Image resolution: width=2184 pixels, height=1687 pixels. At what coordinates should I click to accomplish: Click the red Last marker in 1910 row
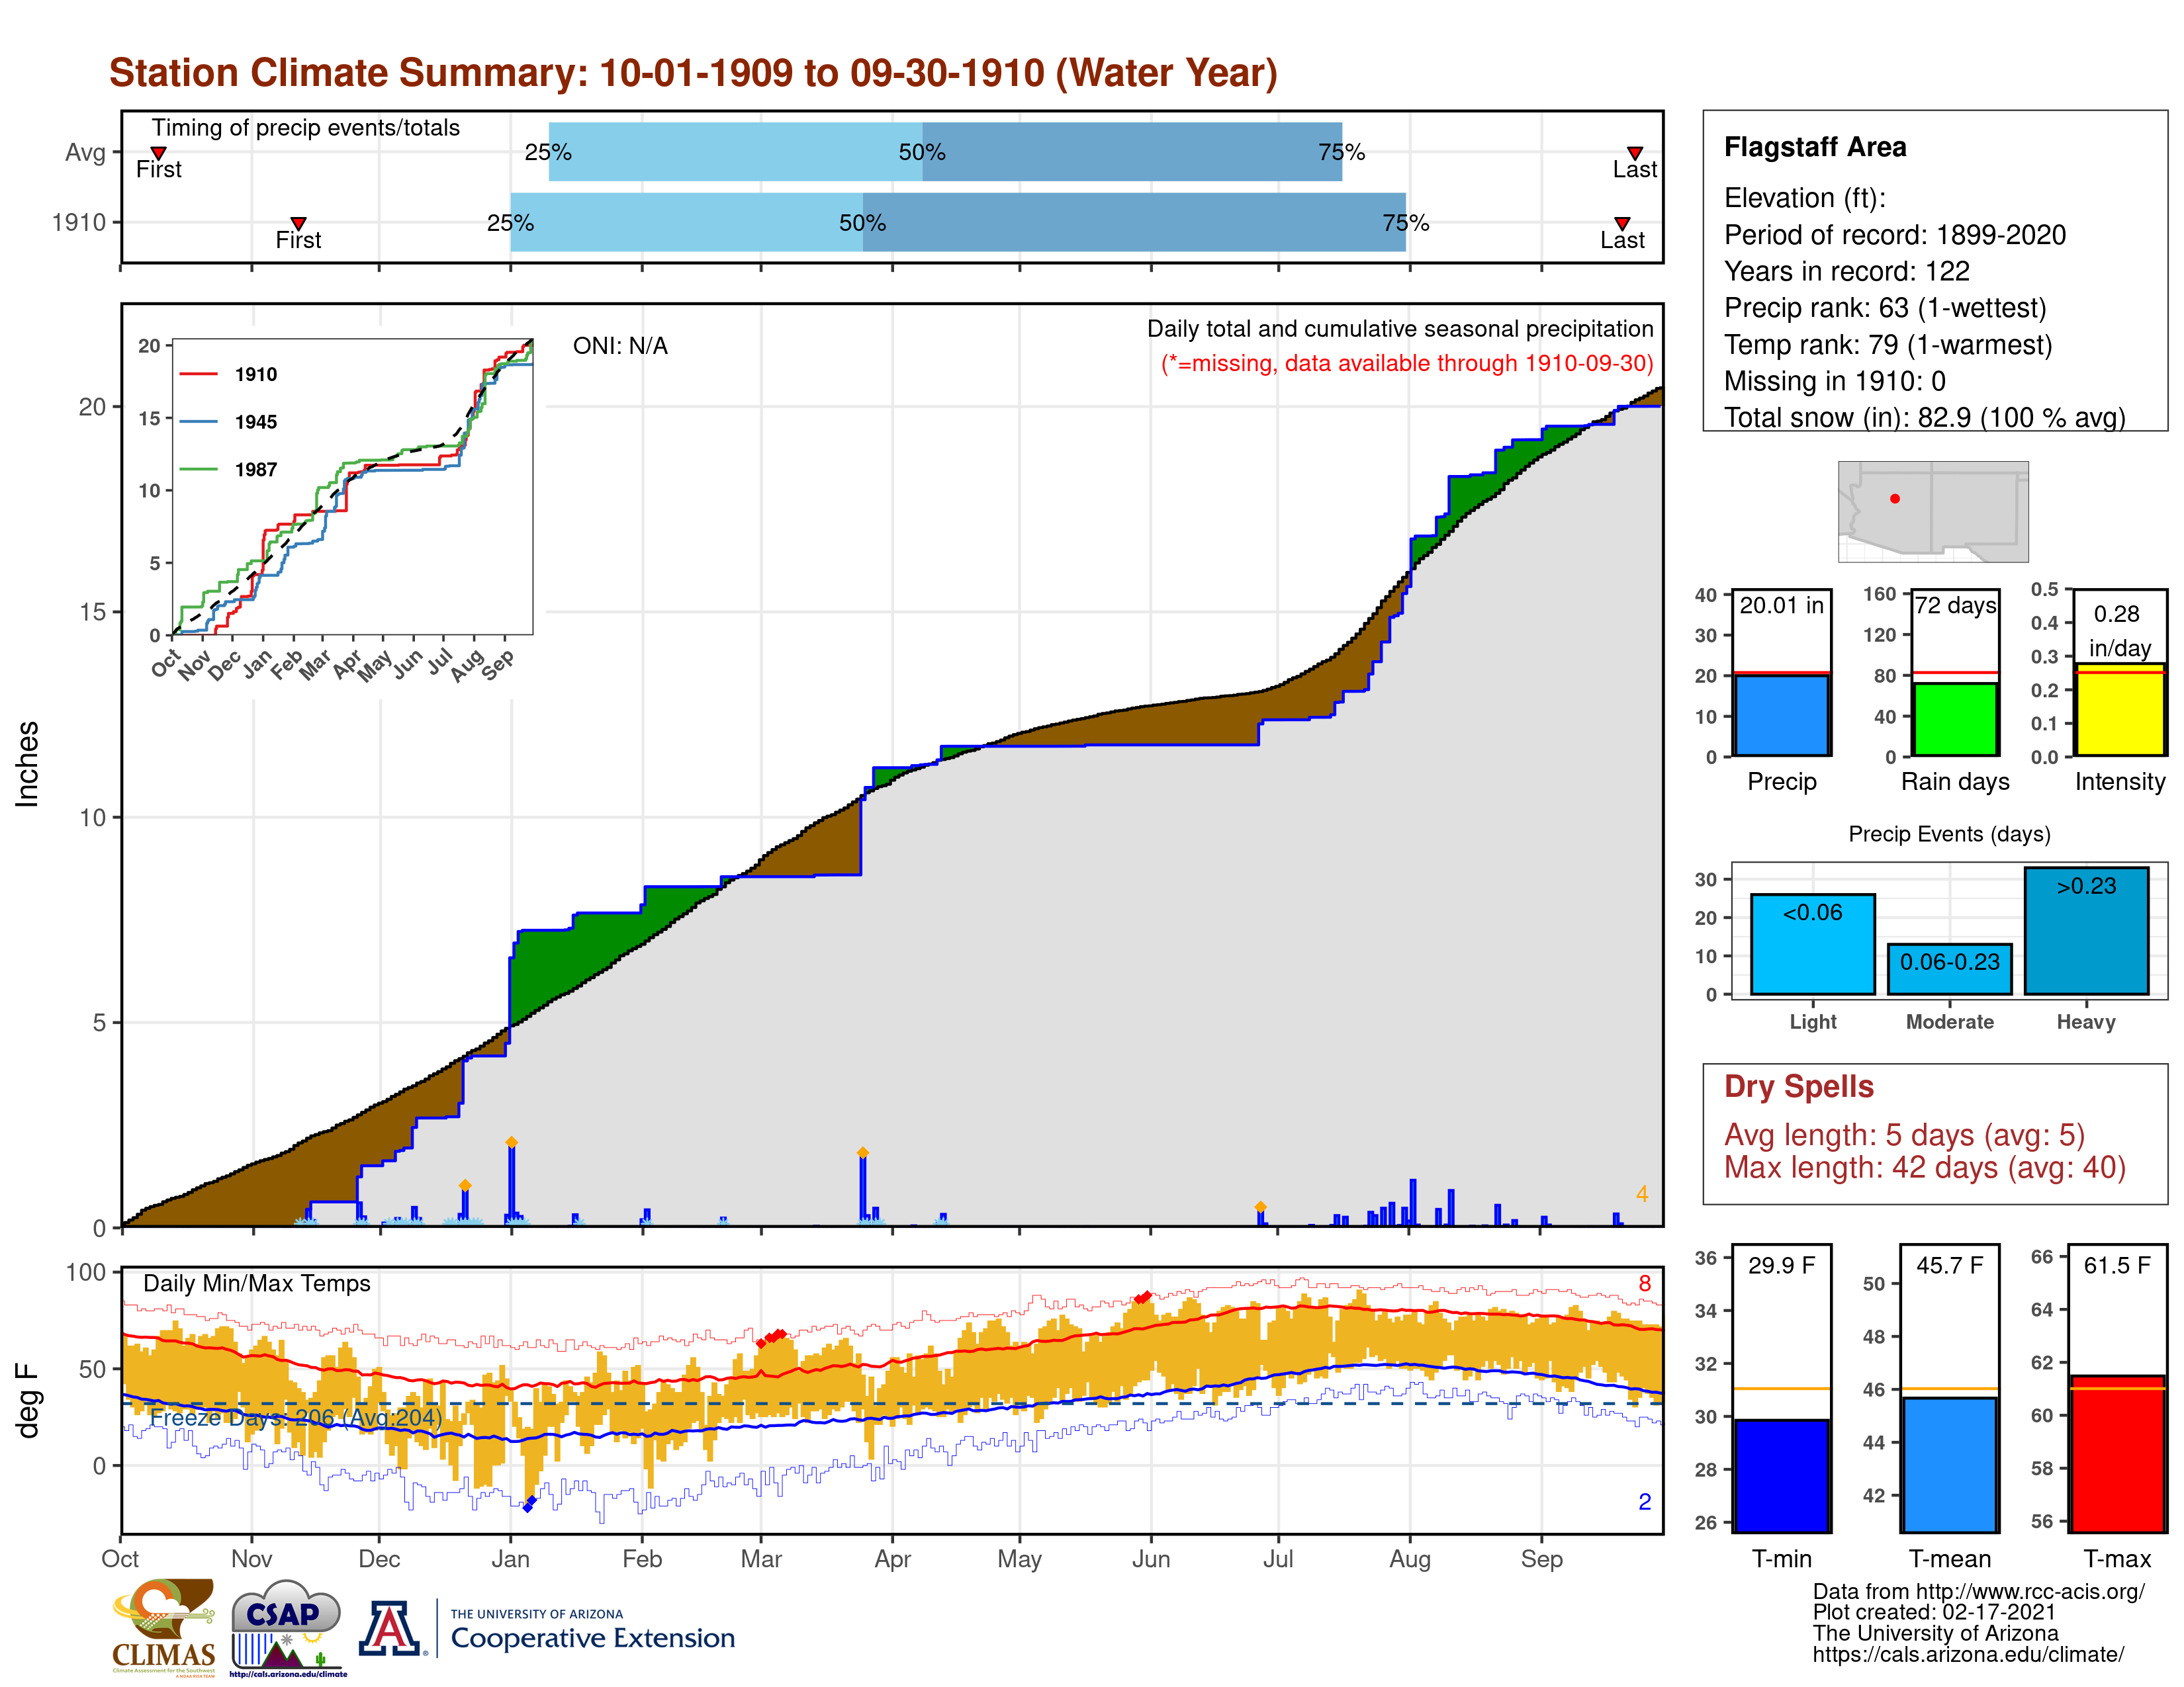[1622, 223]
